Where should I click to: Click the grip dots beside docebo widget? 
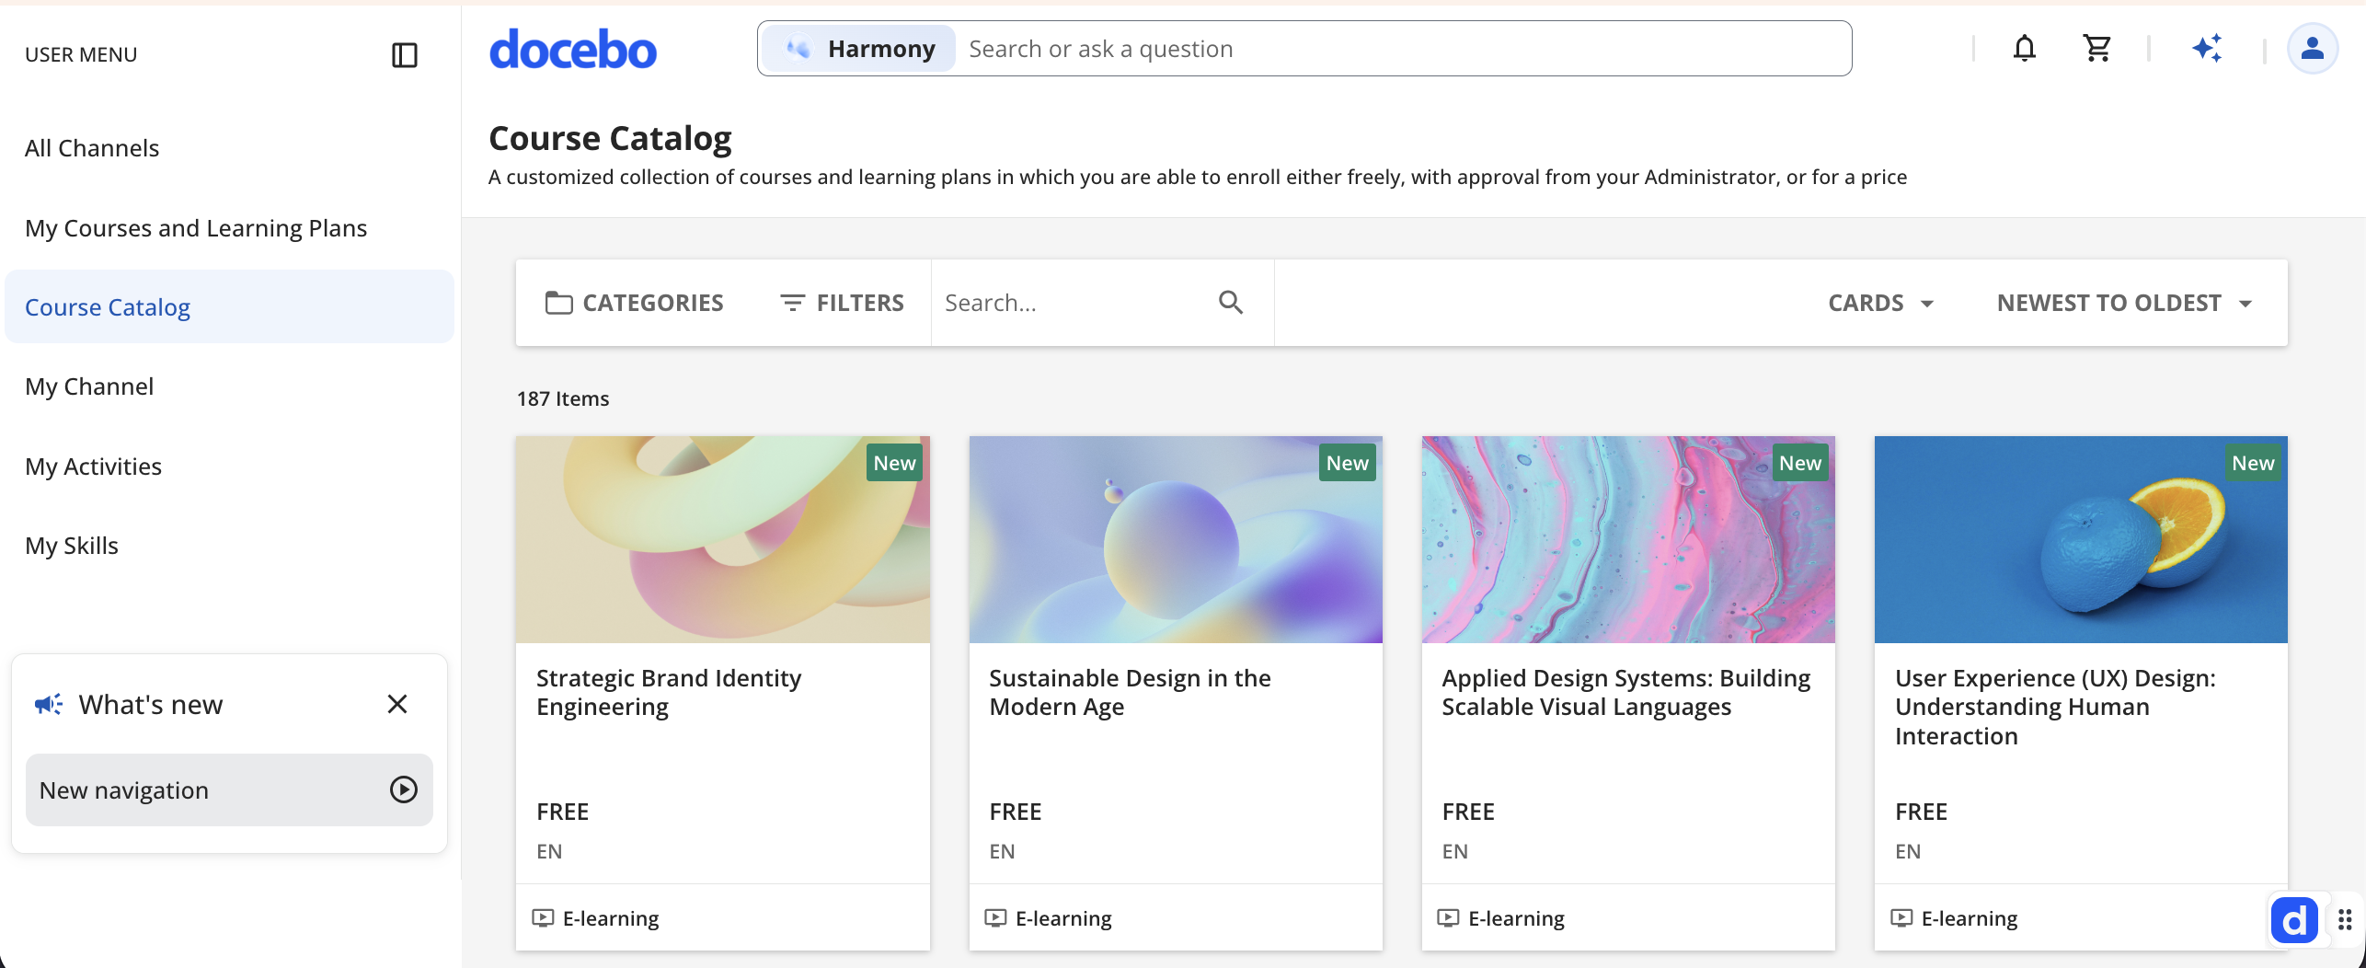(2345, 920)
